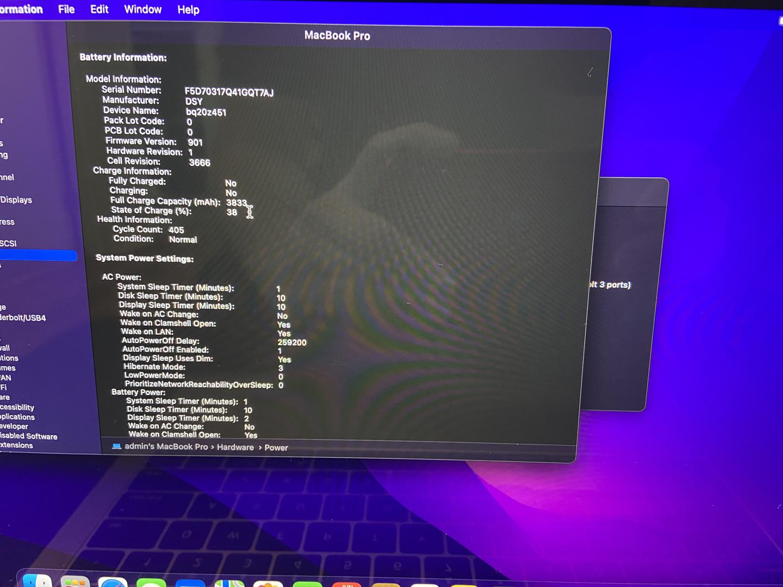Click Health Information label
This screenshot has height=587, width=783.
pos(134,220)
